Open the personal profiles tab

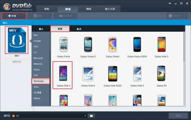(x=41, y=29)
